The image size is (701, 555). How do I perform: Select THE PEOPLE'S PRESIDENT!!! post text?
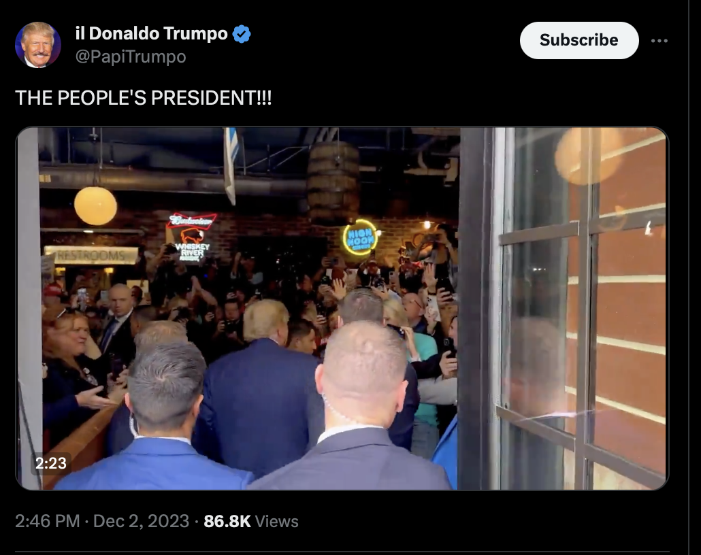(144, 98)
